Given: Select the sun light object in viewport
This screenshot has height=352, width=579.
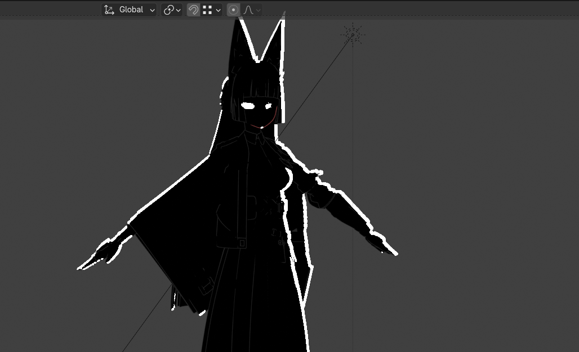Looking at the screenshot, I should (353, 35).
